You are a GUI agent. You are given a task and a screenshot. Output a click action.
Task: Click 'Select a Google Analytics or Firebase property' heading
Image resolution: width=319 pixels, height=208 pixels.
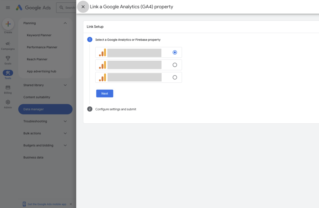point(128,40)
